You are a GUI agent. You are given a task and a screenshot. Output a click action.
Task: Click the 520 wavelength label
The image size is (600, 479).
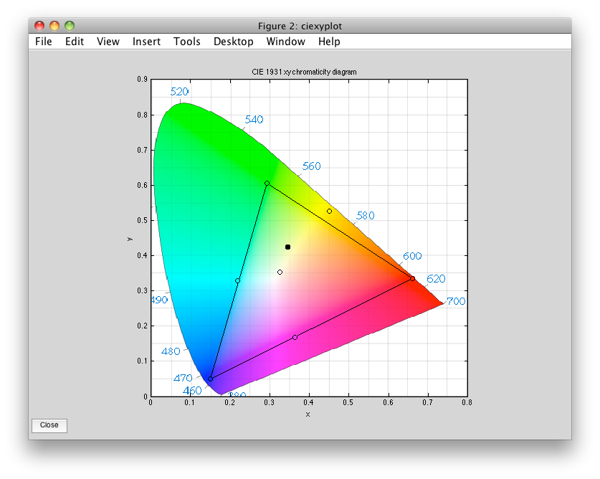(179, 92)
